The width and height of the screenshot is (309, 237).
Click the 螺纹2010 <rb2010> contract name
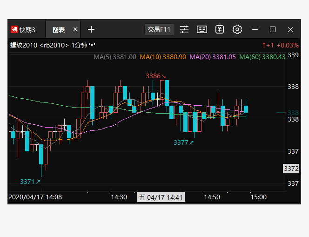40,45
